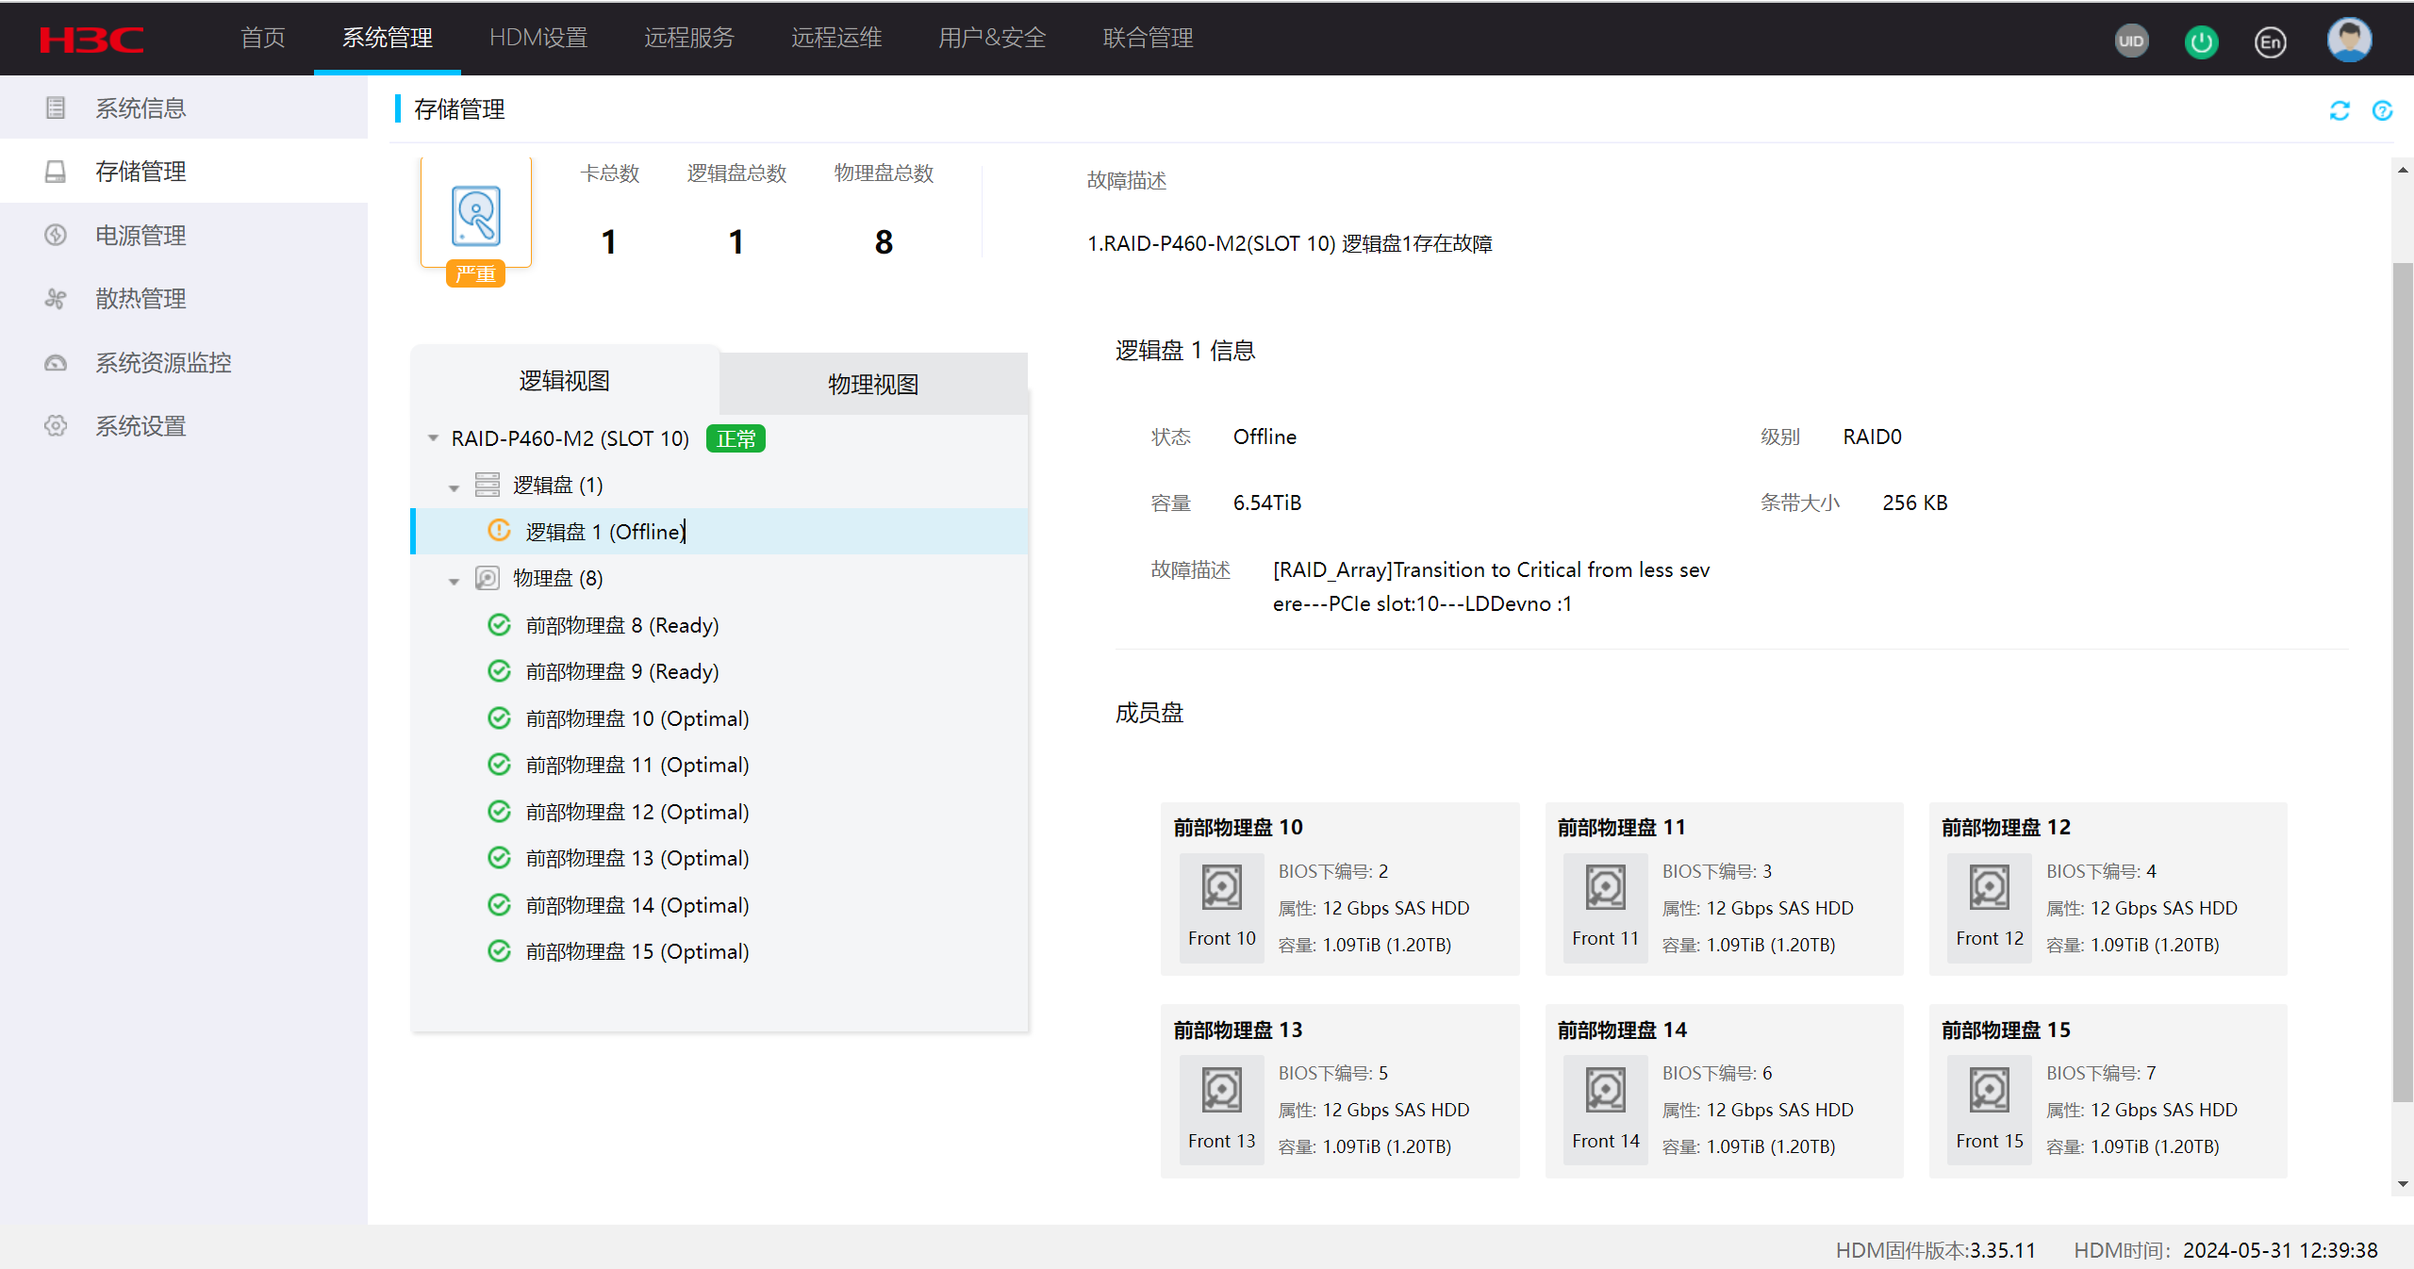Screen dimensions: 2414x1269
Task: Select front physical disk 13 (Optimal)
Action: point(637,858)
